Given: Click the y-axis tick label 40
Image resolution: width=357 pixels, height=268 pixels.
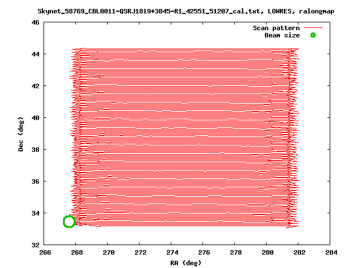Looking at the screenshot, I should pos(35,118).
